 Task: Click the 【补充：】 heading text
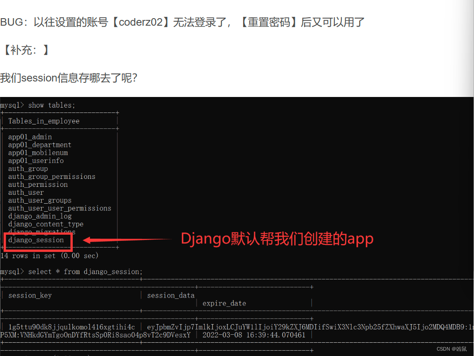coord(25,50)
